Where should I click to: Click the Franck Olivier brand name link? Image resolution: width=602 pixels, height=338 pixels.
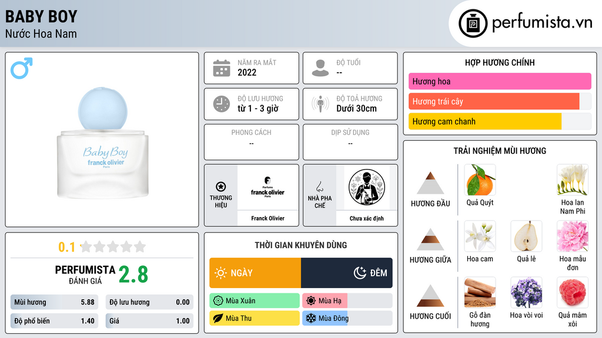point(267,218)
